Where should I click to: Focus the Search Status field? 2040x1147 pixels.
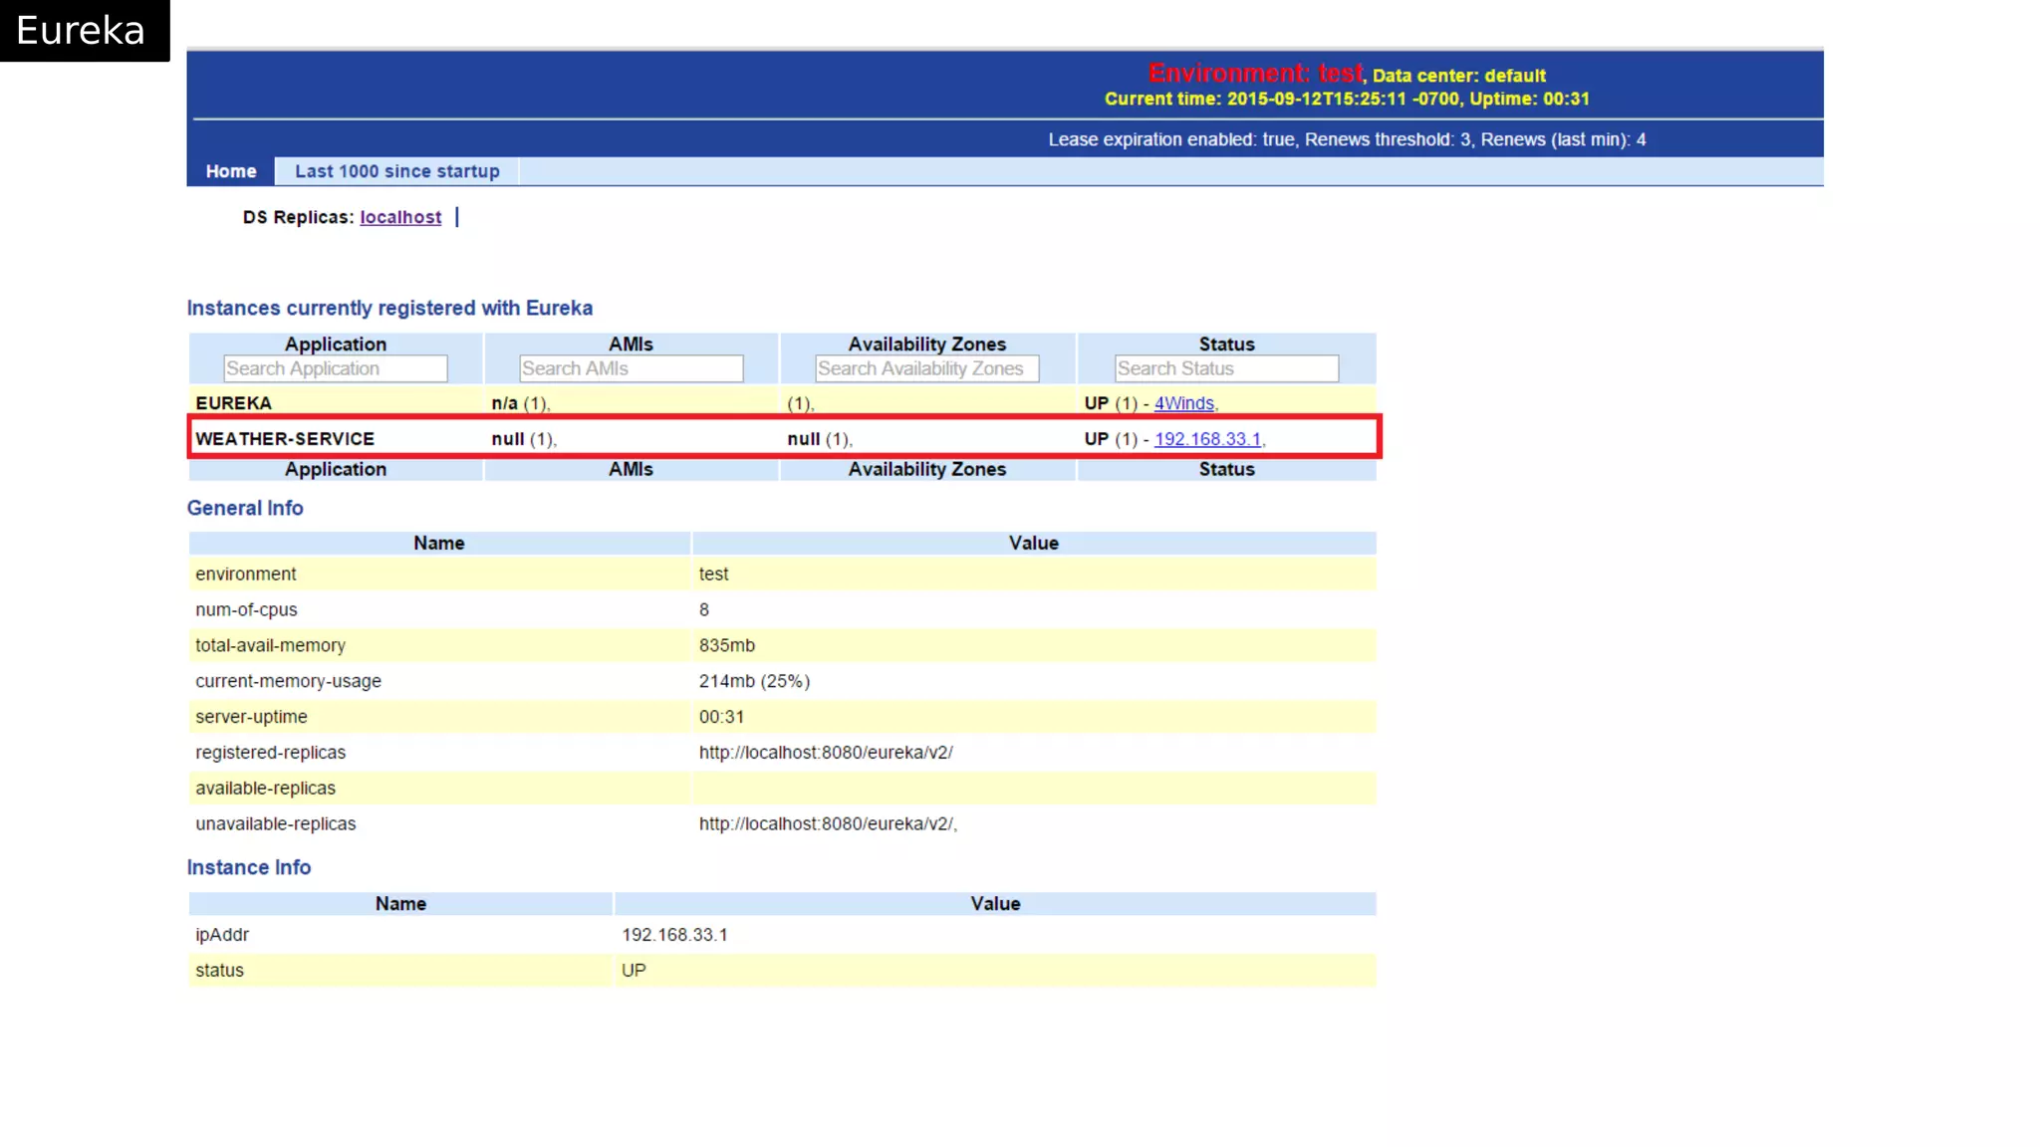click(1225, 368)
